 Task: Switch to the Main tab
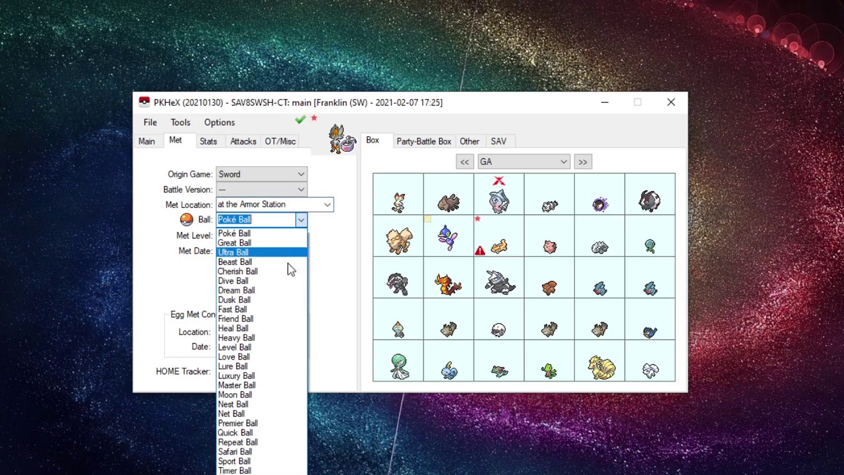(x=146, y=141)
